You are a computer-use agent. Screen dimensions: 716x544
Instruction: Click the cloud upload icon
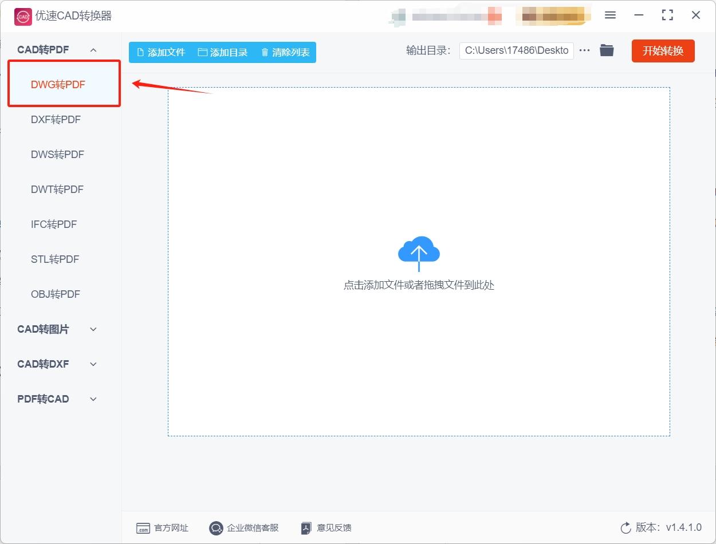[418, 251]
